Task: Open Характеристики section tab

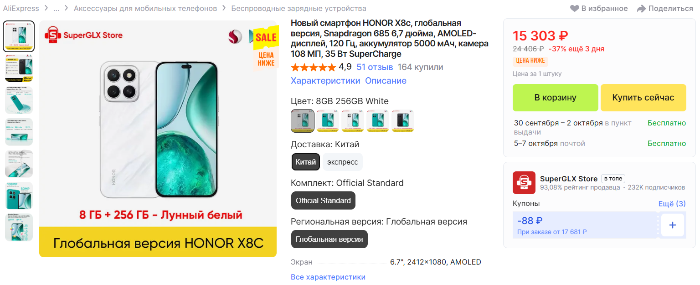Action: pyautogui.click(x=325, y=81)
